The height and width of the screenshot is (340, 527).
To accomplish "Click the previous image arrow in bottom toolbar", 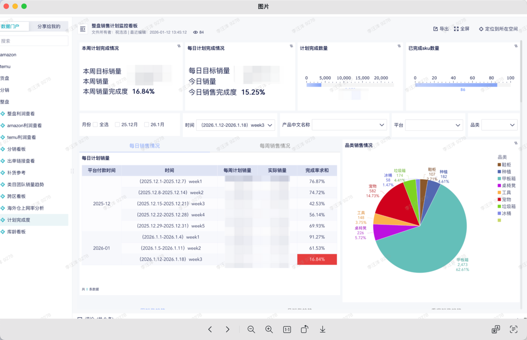I will click(210, 329).
